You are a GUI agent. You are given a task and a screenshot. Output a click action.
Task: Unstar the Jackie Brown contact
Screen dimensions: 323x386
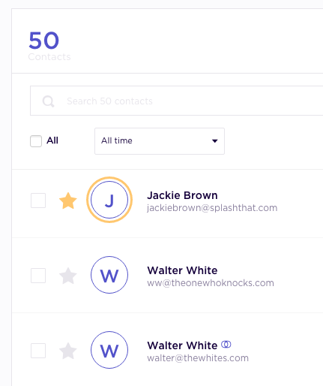(67, 201)
